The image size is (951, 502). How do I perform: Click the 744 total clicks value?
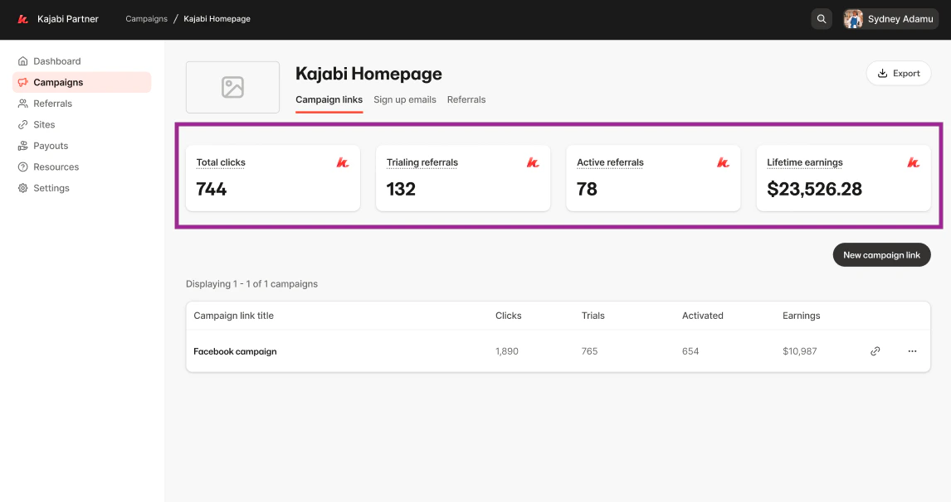[211, 189]
